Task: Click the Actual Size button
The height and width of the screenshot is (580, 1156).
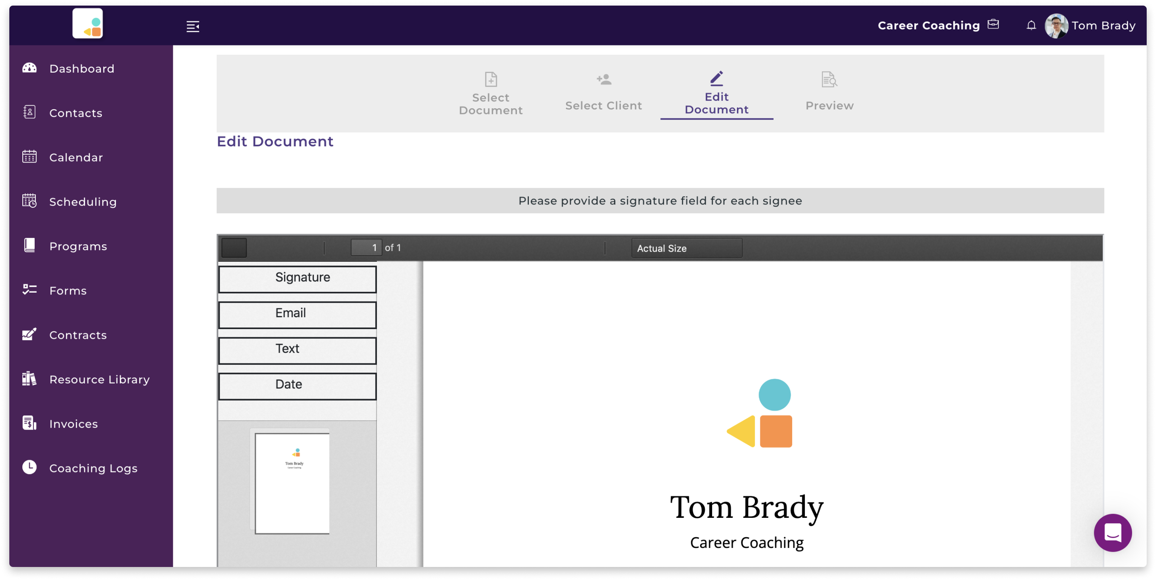Action: point(661,248)
